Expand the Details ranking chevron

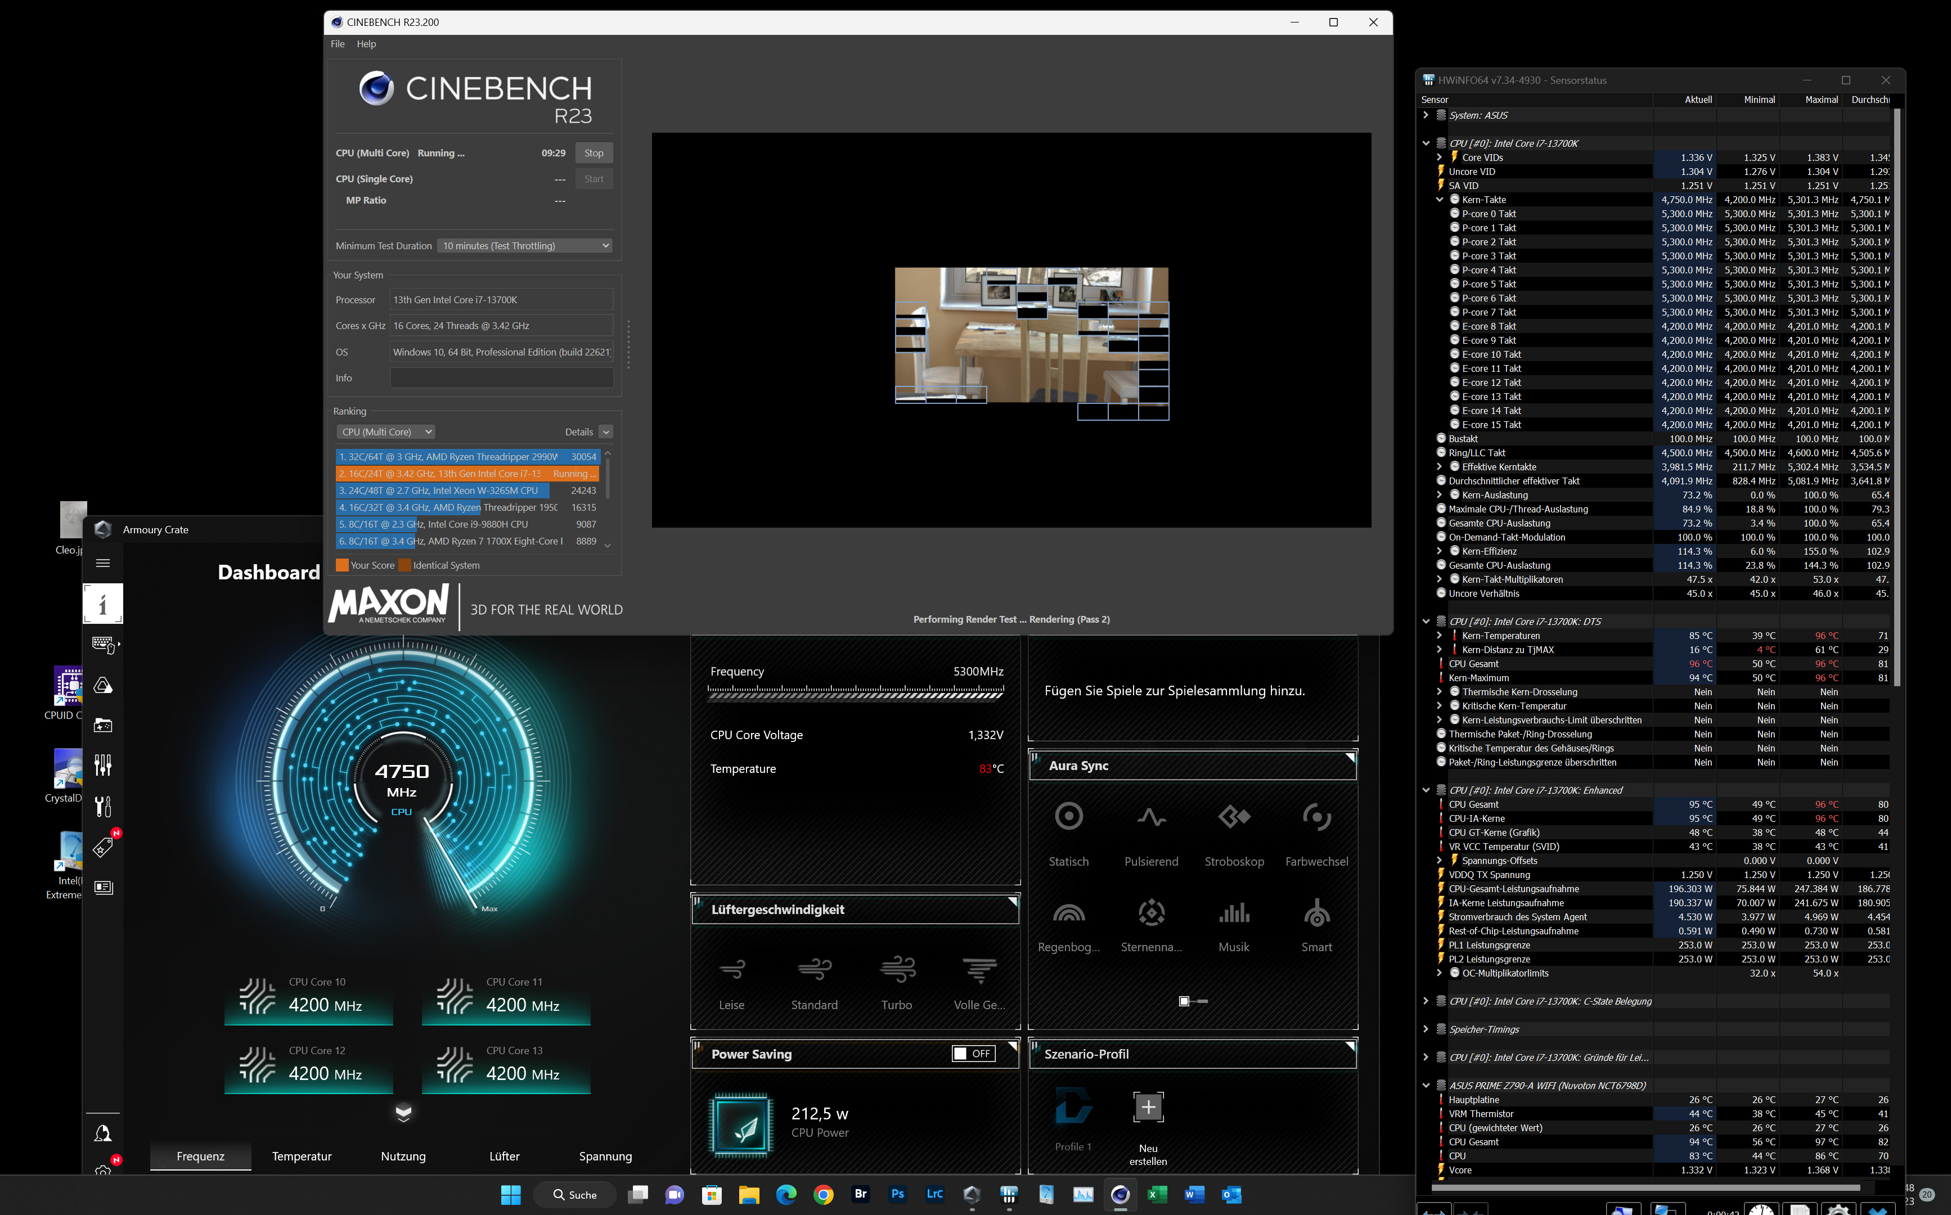[x=606, y=433]
